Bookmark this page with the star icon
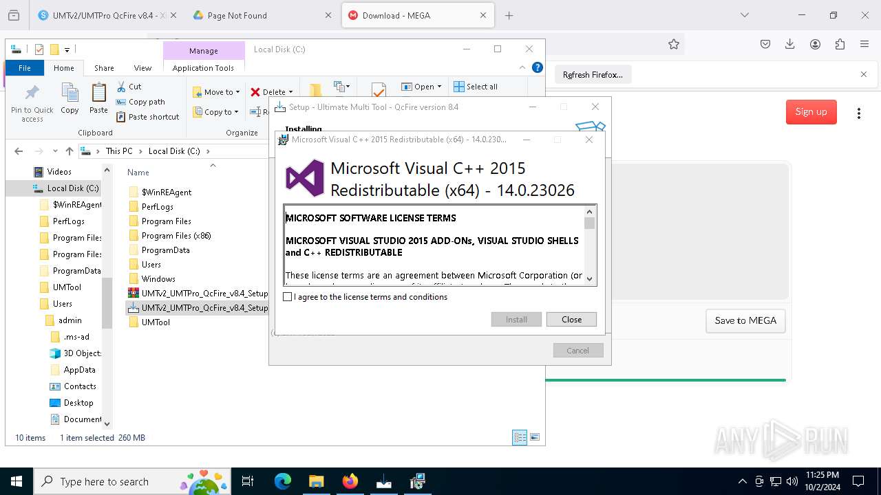This screenshot has height=495, width=881. tap(674, 44)
